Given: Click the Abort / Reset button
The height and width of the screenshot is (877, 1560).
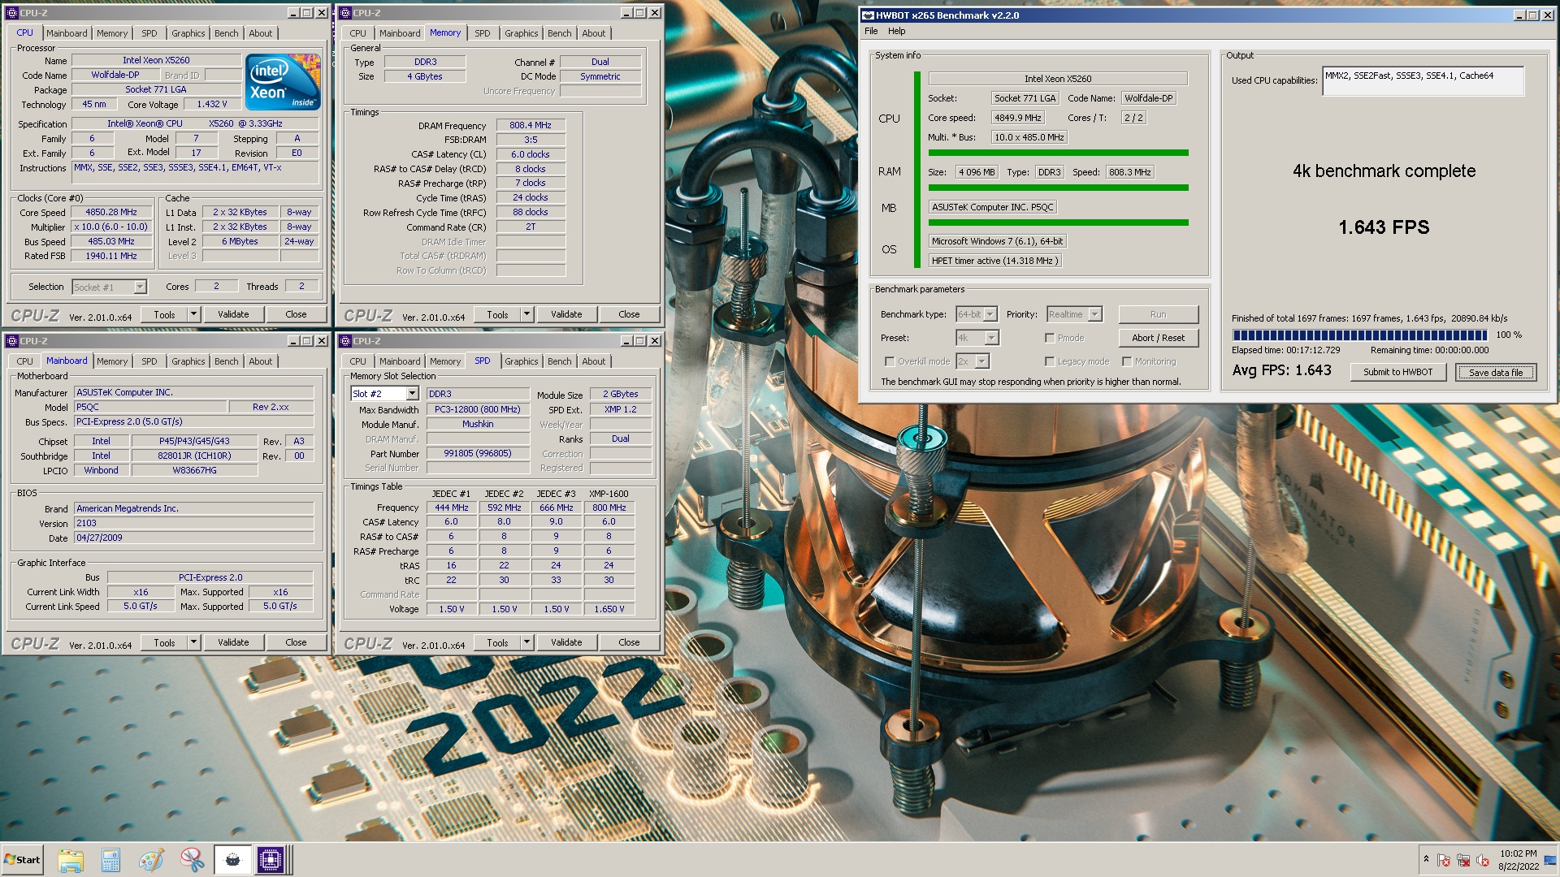Looking at the screenshot, I should coord(1158,338).
